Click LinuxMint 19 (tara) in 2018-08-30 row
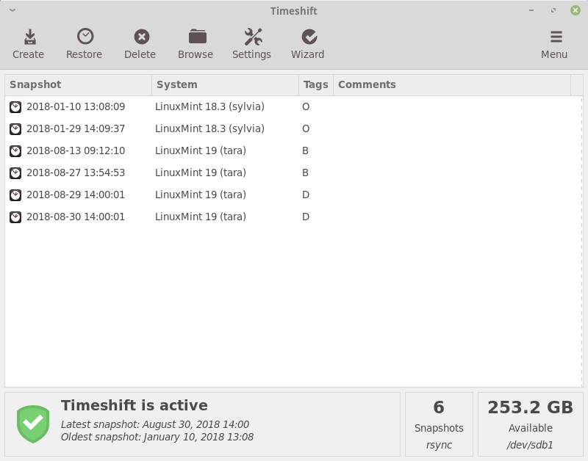 (x=201, y=217)
